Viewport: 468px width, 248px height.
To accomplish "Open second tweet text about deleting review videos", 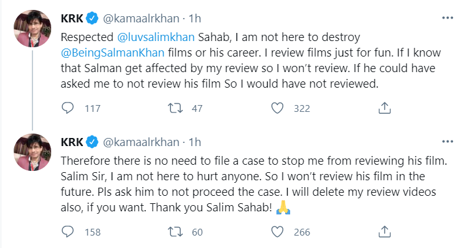I will coord(254,184).
